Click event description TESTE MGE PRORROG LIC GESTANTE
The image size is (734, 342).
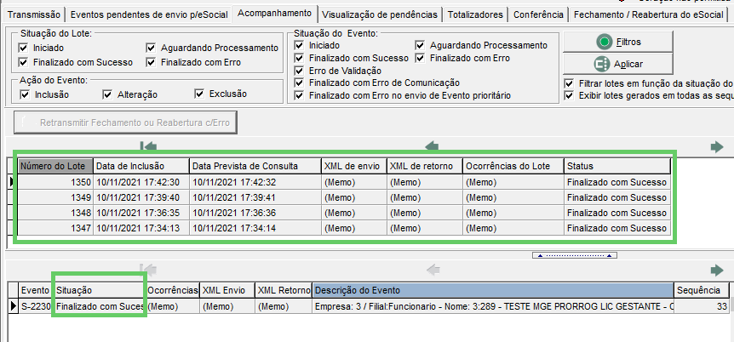pyautogui.click(x=493, y=307)
